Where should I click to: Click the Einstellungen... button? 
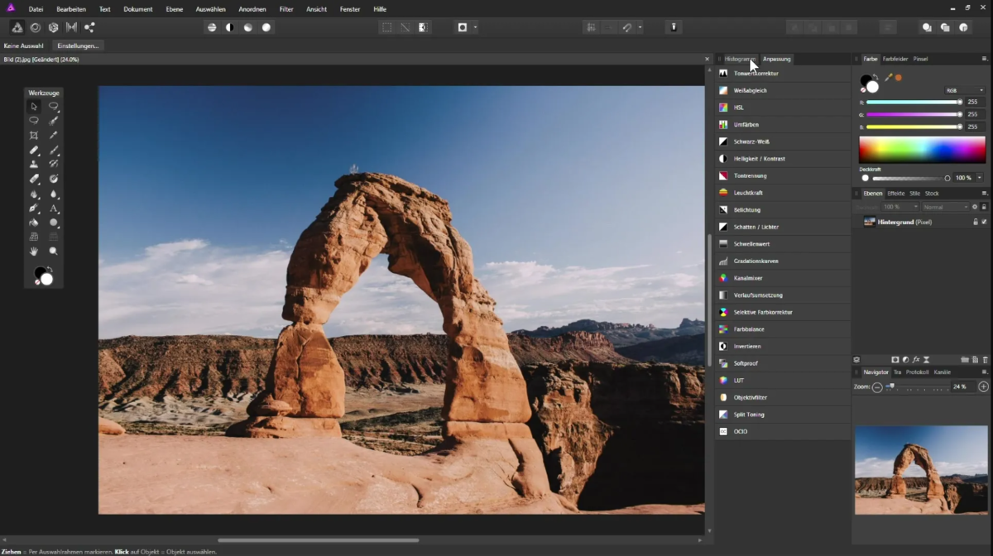click(x=78, y=46)
